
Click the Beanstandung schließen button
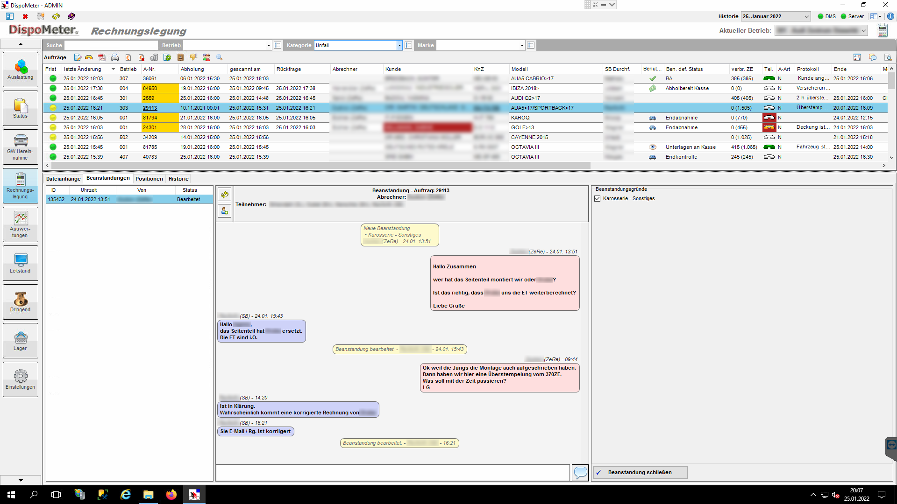pyautogui.click(x=640, y=472)
